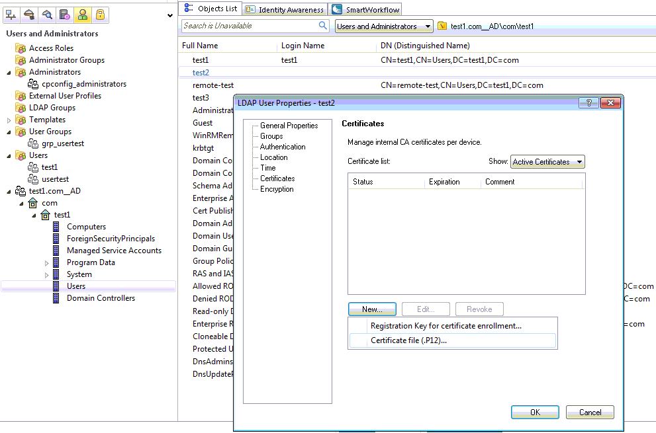Open the Location page in dialog
656x433 pixels.
pos(273,157)
